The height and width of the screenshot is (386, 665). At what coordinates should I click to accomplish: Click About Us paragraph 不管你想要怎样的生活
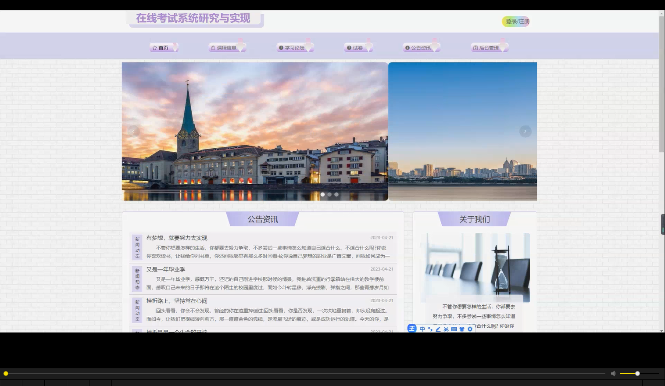[474, 316]
